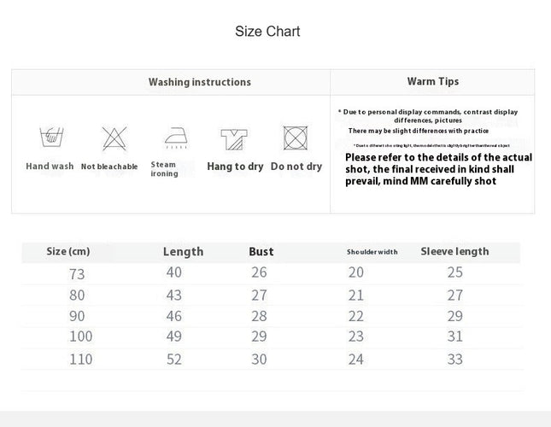Click length value 46 for size 90
The image size is (551, 427).
point(174,316)
